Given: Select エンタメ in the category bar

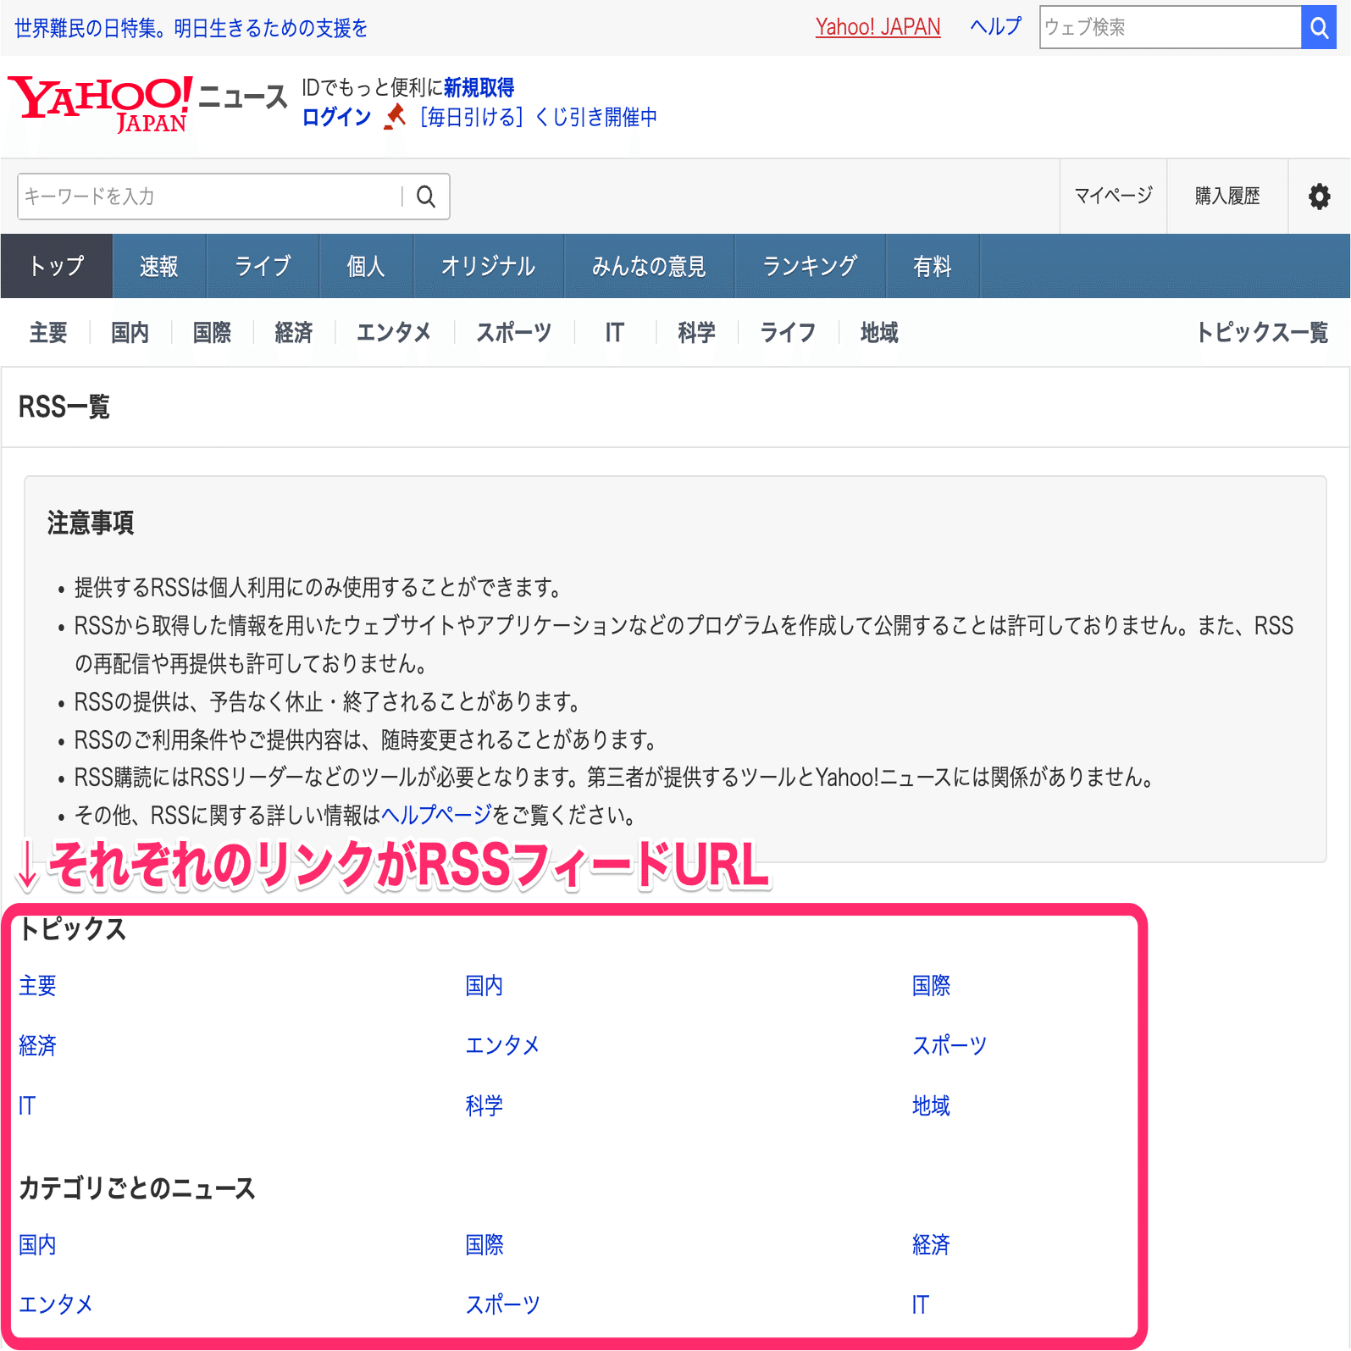Looking at the screenshot, I should coord(394,332).
